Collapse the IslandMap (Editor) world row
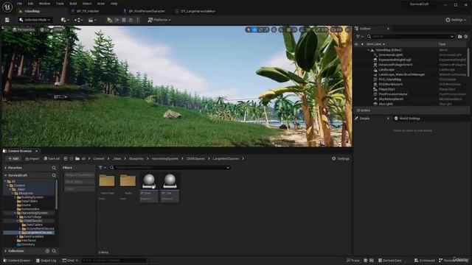Screen dimensions: 472x265 tap(369, 50)
